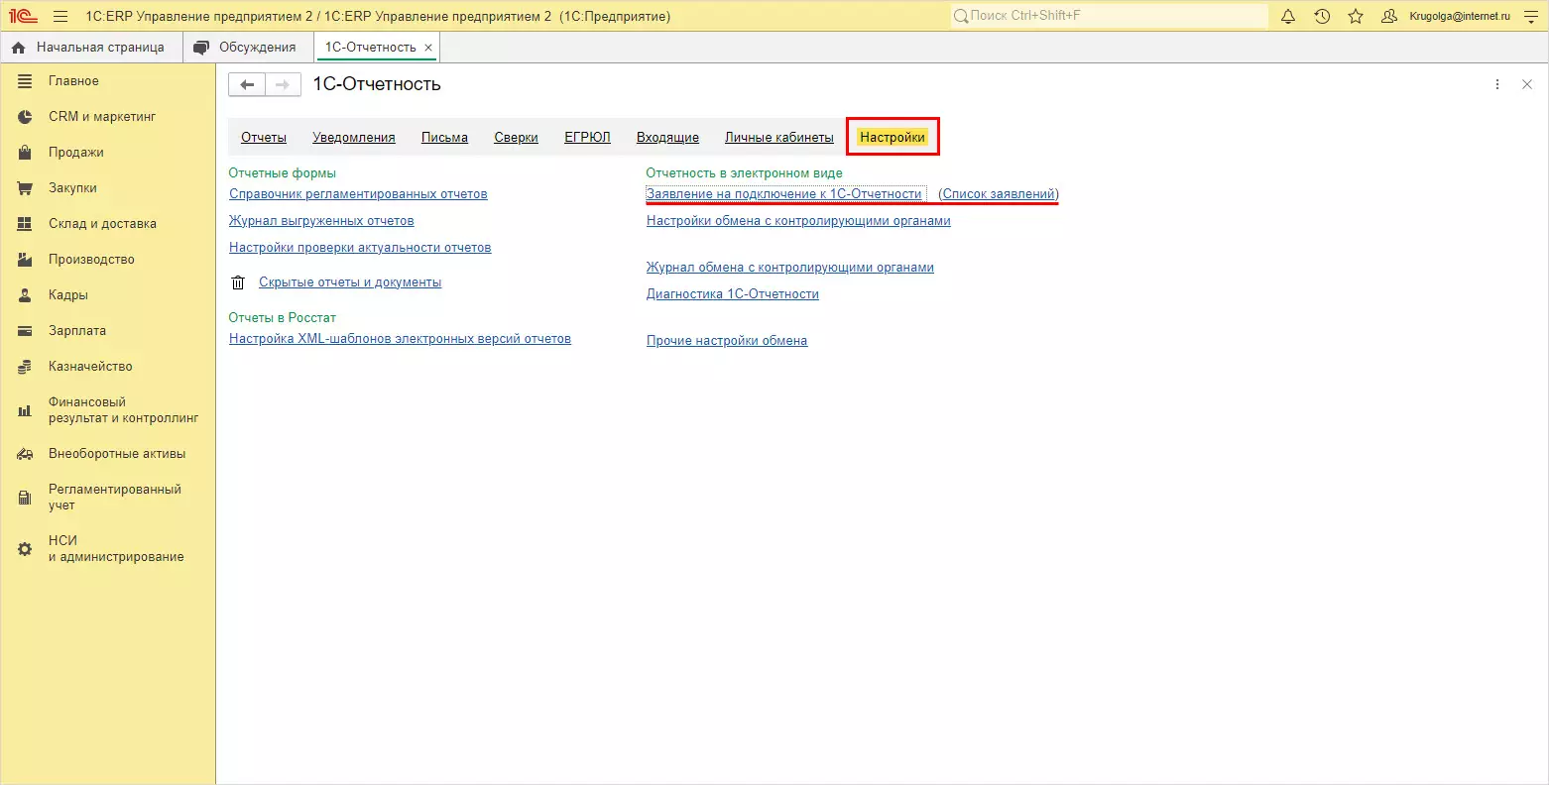Click the CRM и маркетинг pie icon

[25, 117]
